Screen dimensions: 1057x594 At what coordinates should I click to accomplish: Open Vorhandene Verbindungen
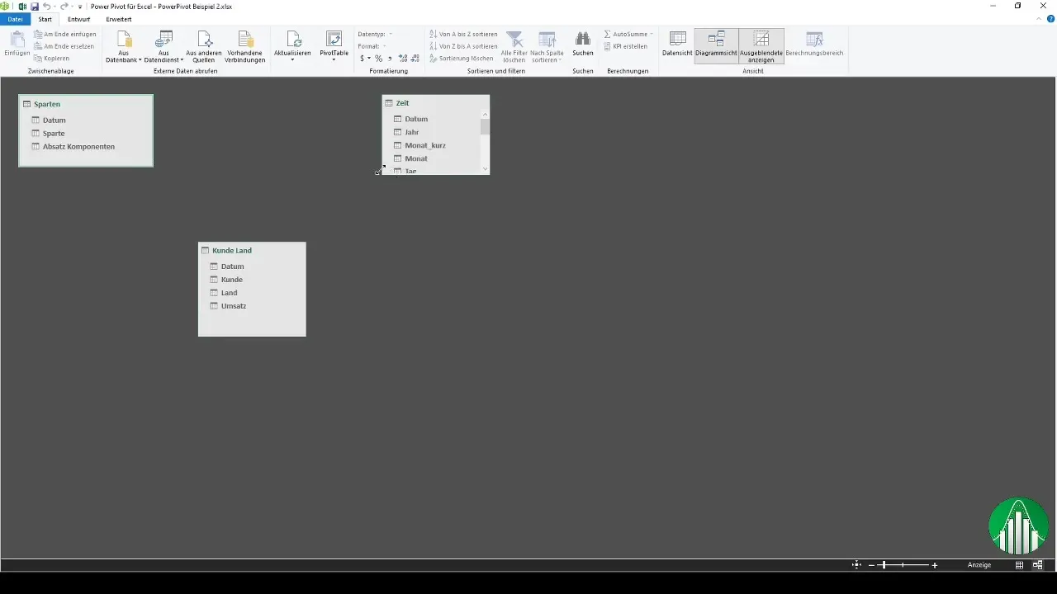[x=246, y=47]
